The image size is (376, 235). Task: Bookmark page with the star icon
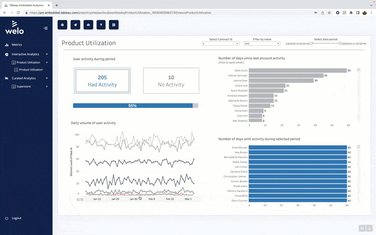329,13
